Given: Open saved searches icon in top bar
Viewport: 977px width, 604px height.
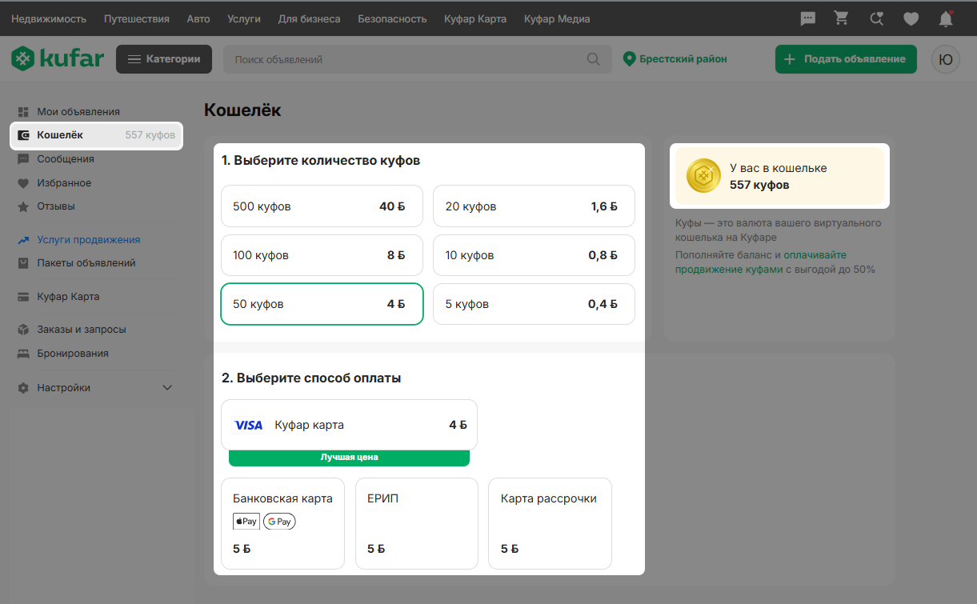Looking at the screenshot, I should 877,18.
